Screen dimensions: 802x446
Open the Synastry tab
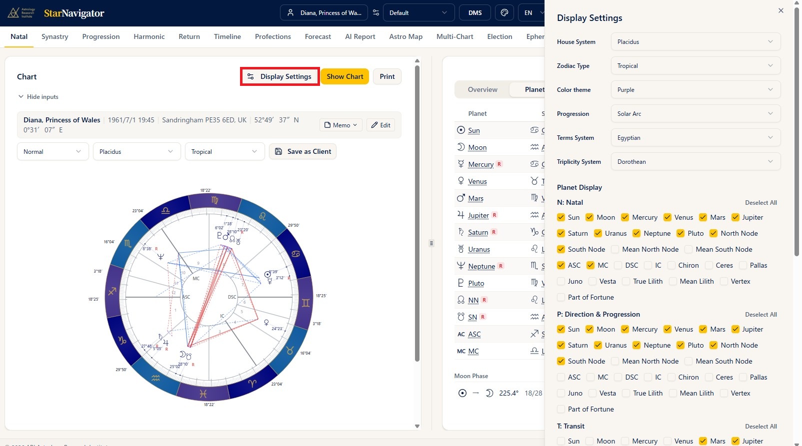54,36
